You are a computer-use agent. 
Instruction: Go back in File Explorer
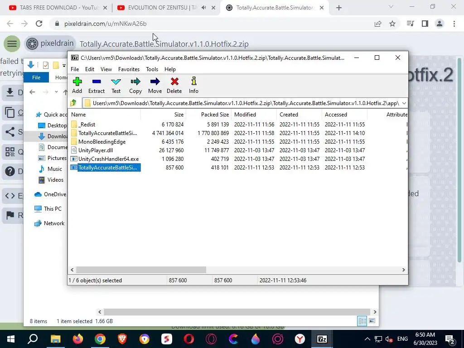click(32, 92)
